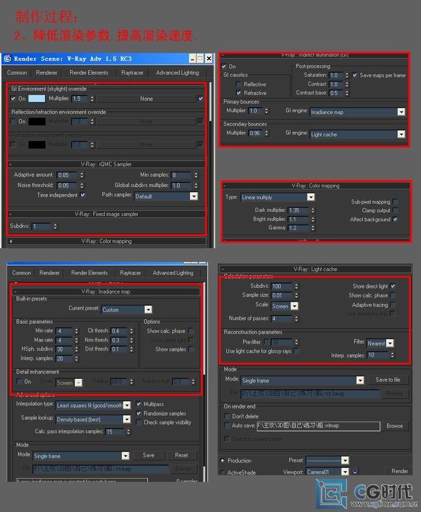Enable Check sample visibility checkbox
Image resolution: width=421 pixels, height=512 pixels.
pyautogui.click(x=138, y=422)
